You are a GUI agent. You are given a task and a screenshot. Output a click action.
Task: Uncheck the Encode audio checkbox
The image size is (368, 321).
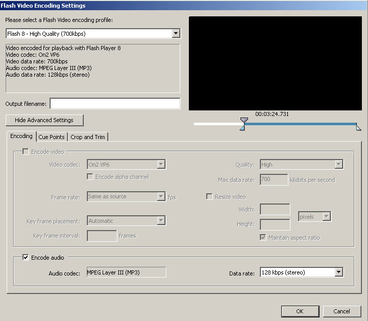[26, 257]
